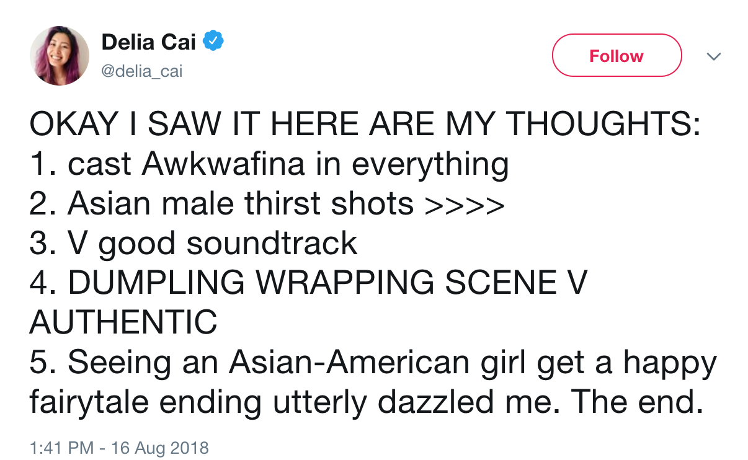This screenshot has height=460, width=748.
Task: Open Delia Cai's profile photo
Action: point(60,56)
